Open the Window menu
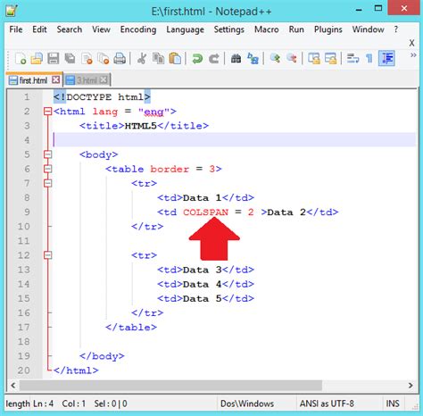 [x=368, y=29]
